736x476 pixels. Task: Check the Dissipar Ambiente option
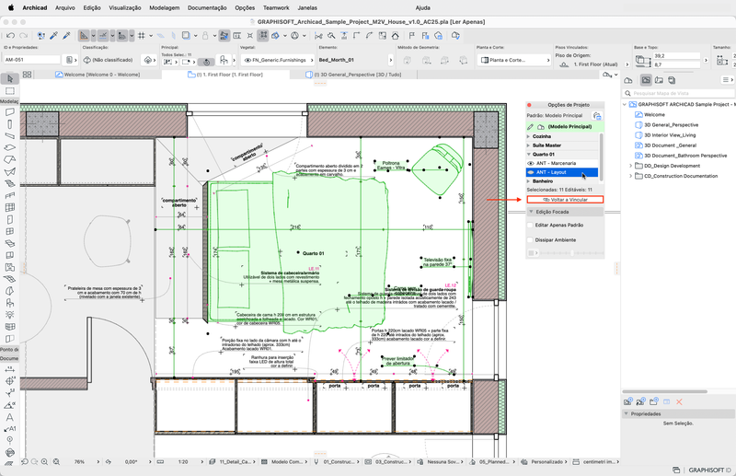(x=531, y=239)
